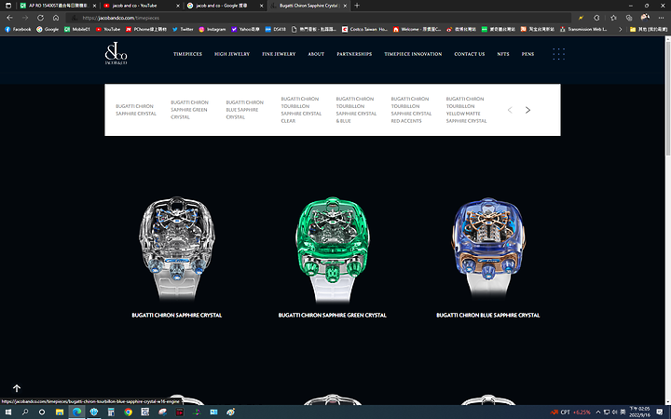Open Windows notification center
671x419 pixels.
pos(660,412)
